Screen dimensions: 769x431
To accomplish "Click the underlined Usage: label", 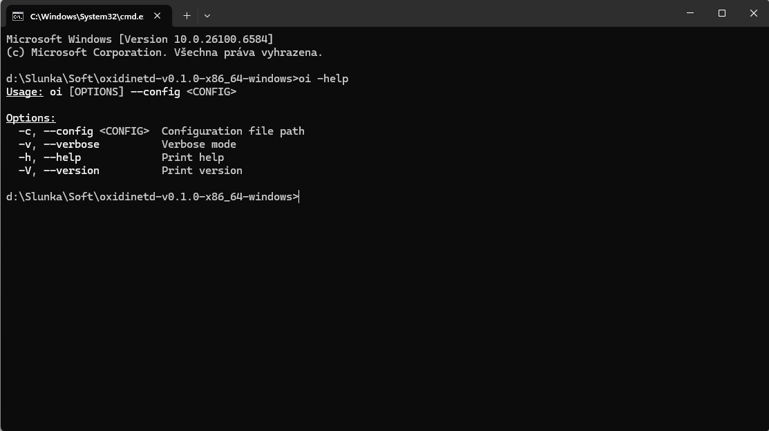I will 25,92.
